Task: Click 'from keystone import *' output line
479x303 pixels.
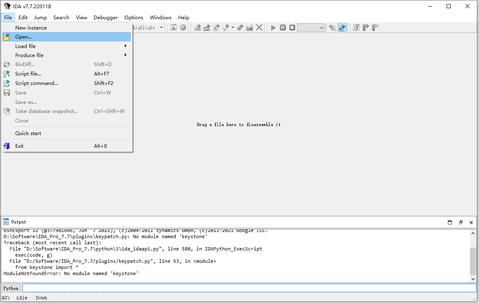Action: coord(47,267)
